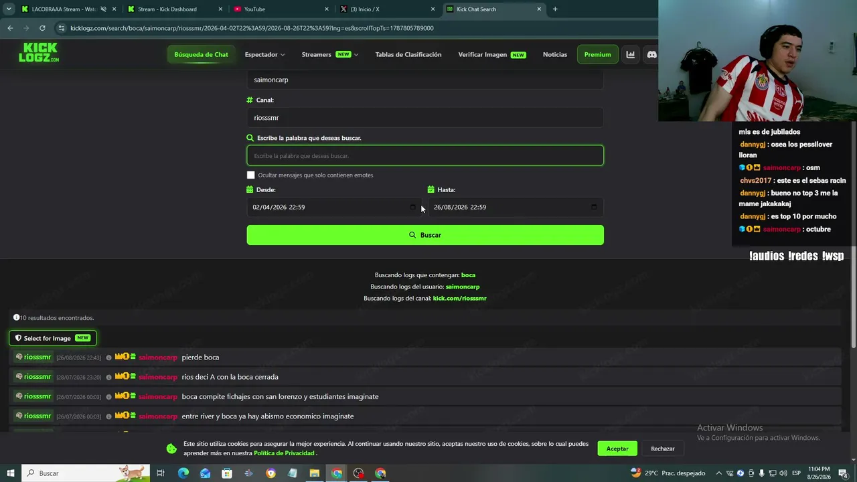Image resolution: width=857 pixels, height=482 pixels.
Task: Edit the username field containing saimoncarp
Action: pyautogui.click(x=425, y=80)
